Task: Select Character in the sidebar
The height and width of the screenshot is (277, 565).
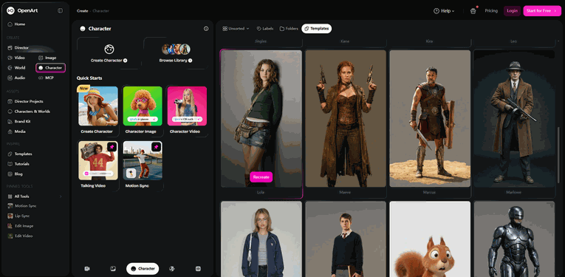Action: point(50,68)
